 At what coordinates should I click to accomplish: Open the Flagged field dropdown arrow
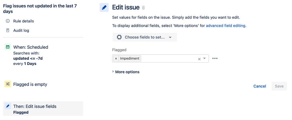(205, 59)
